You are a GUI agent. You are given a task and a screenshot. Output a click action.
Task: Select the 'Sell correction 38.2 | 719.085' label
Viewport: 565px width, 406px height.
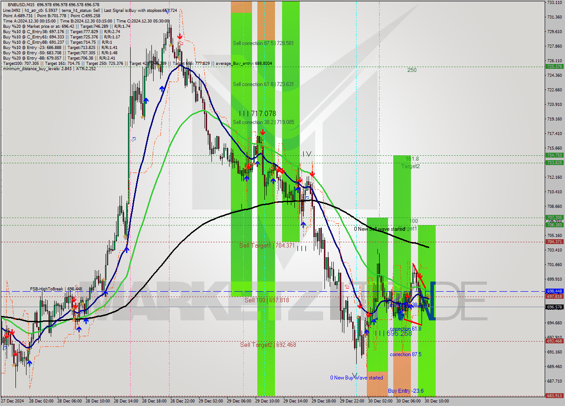pos(263,122)
